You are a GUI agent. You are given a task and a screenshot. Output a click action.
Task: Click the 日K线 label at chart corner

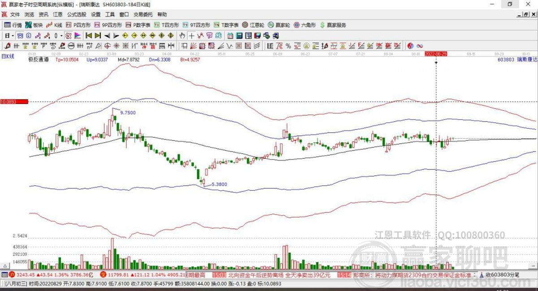pyautogui.click(x=8, y=56)
